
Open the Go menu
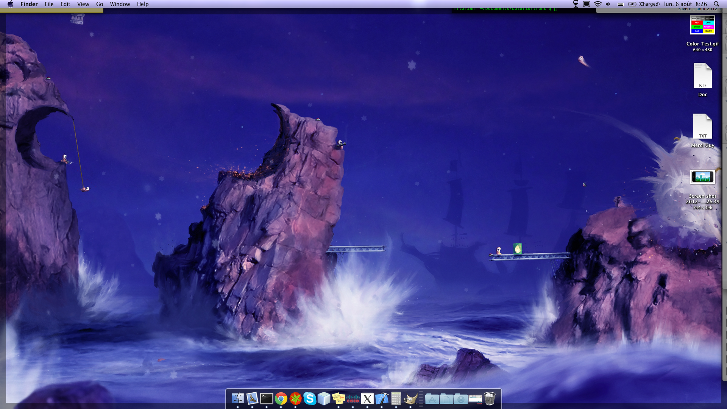[100, 4]
